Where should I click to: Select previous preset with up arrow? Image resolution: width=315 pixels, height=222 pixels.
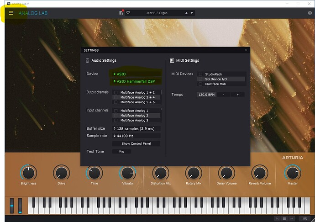[186, 13]
